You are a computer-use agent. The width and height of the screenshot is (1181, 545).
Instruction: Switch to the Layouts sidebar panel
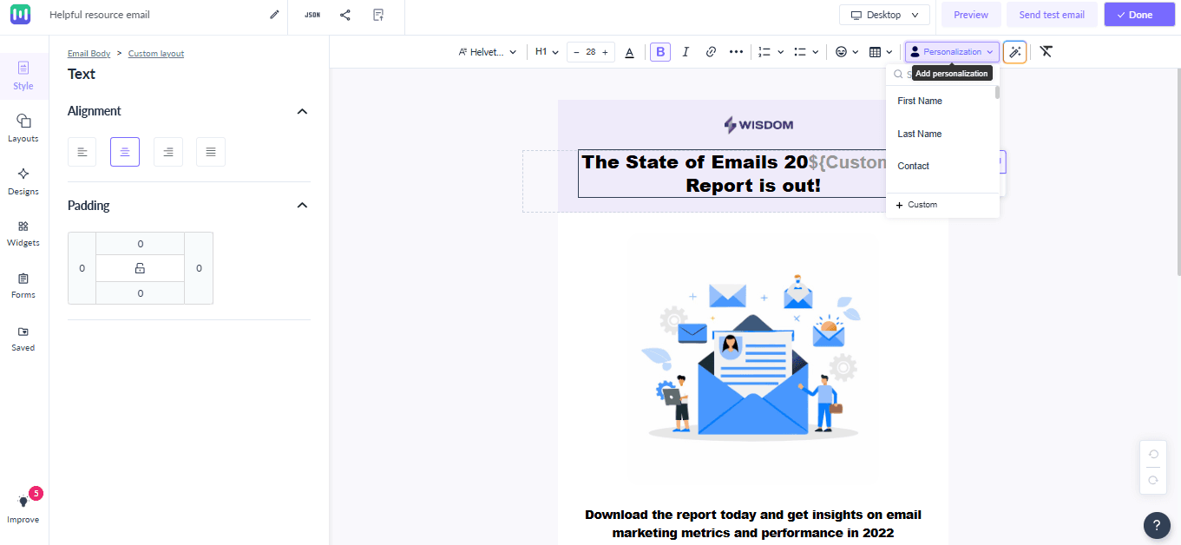(23, 130)
